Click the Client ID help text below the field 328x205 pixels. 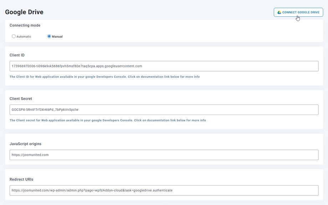(x=104, y=77)
